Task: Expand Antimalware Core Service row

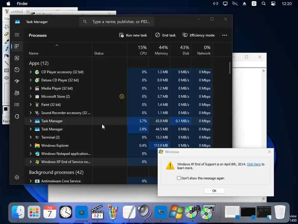Action: [x=31, y=181]
